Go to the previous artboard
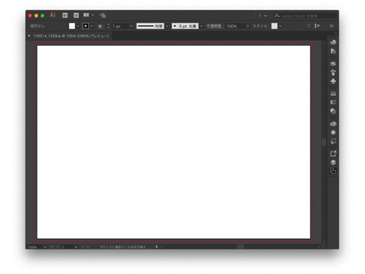Image resolution: width=365 pixels, height=274 pixels. (57, 247)
